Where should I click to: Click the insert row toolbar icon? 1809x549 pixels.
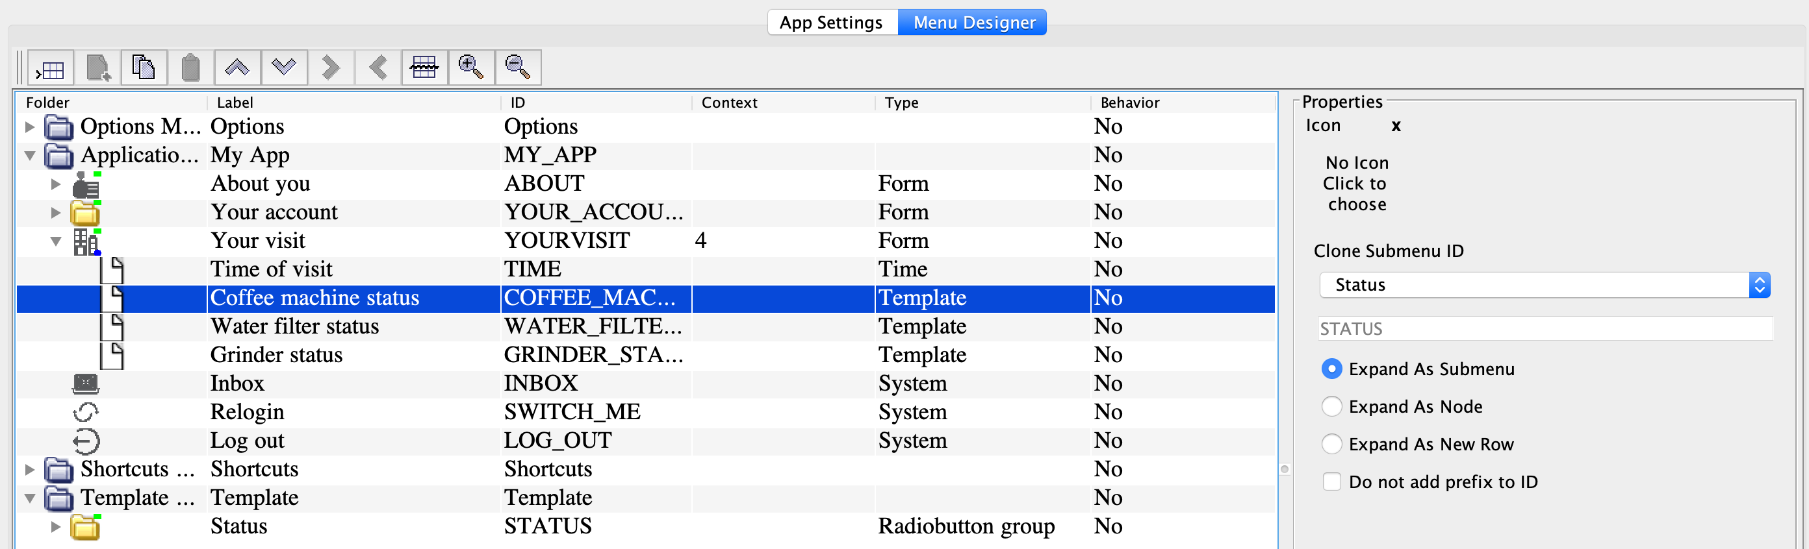[51, 69]
